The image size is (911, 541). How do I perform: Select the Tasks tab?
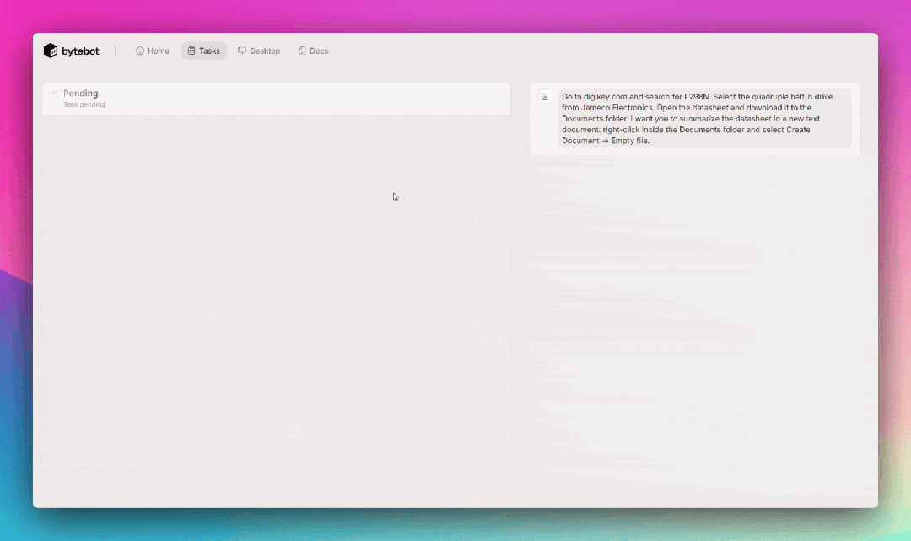pos(204,51)
